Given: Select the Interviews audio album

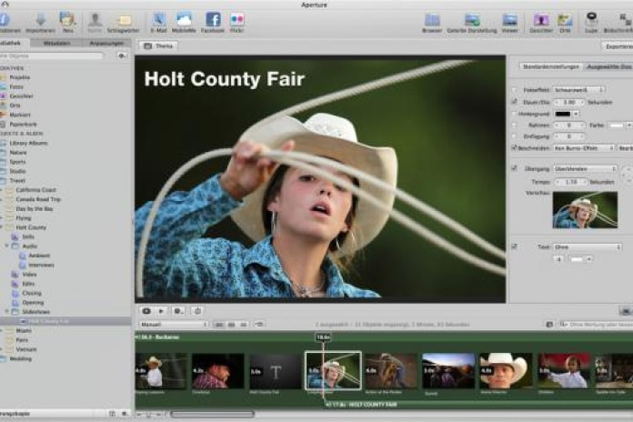Looking at the screenshot, I should tap(41, 265).
